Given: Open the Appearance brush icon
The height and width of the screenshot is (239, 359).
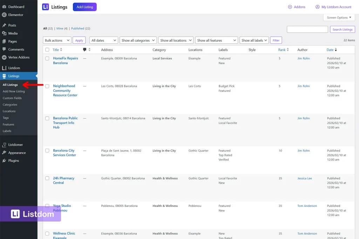Looking at the screenshot, I should [x=4, y=153].
